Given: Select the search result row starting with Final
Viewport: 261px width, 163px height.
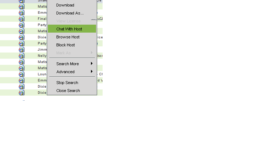Looking at the screenshot, I should 42,19.
